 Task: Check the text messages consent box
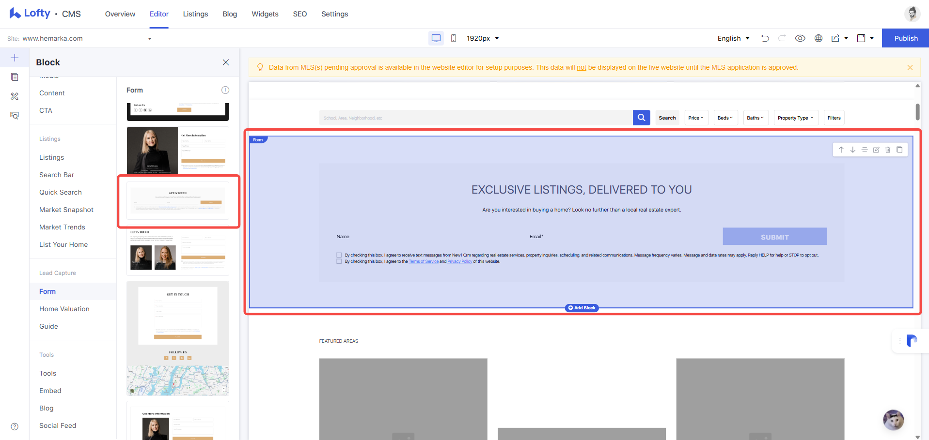339,255
